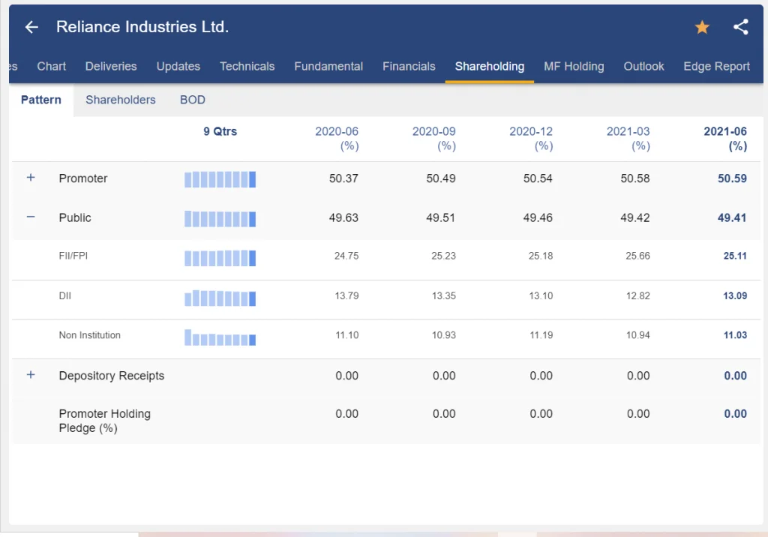Select the Shareholding tab
768x537 pixels.
point(490,66)
